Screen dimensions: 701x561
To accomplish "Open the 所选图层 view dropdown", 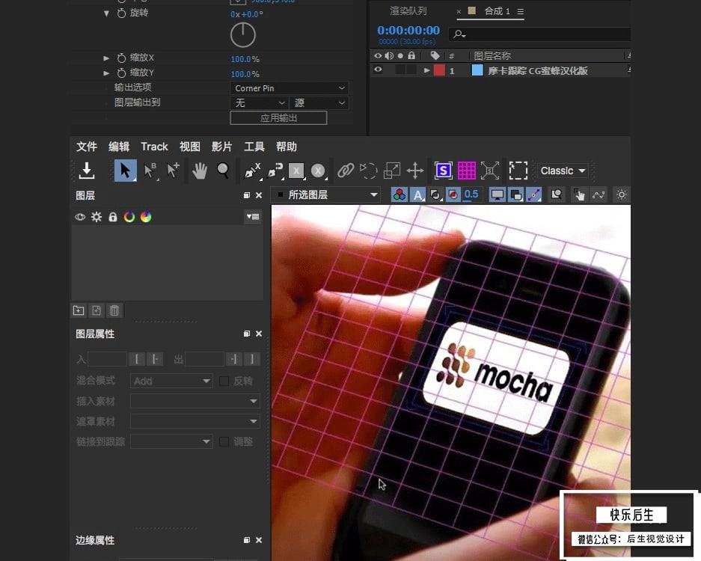I will (325, 194).
